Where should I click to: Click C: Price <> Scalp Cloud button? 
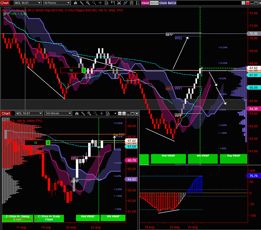(x=49, y=218)
